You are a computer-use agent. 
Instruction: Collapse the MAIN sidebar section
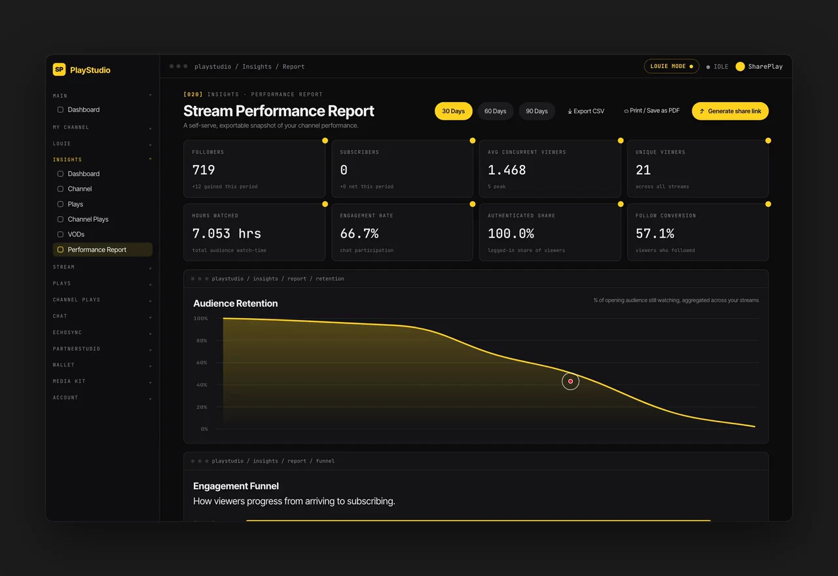click(x=102, y=96)
